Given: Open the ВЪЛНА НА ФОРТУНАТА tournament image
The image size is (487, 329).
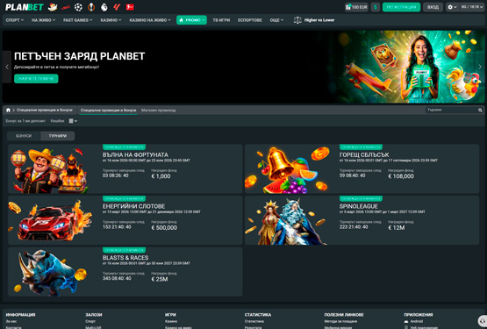Looking at the screenshot, I should click(x=50, y=169).
